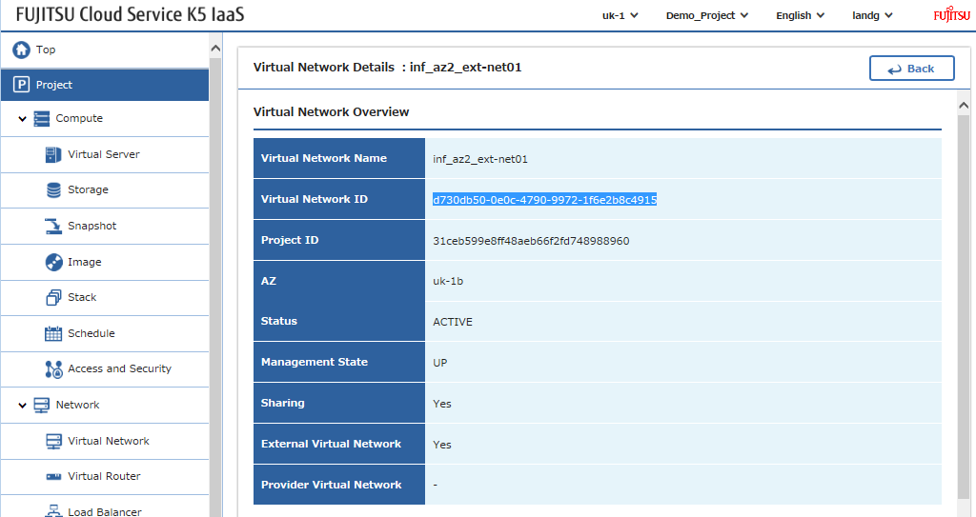
Task: Click the Virtual Server icon
Action: coord(53,154)
